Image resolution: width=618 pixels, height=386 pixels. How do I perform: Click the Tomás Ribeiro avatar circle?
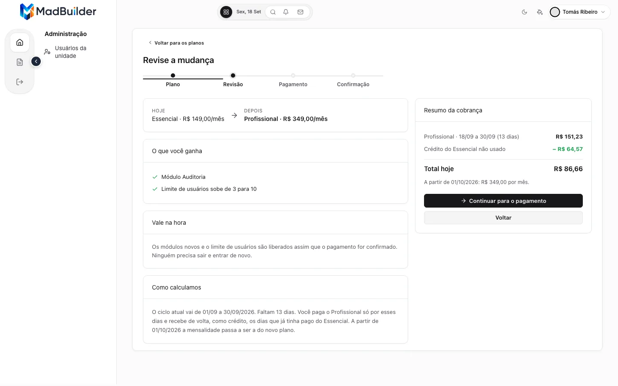(555, 12)
